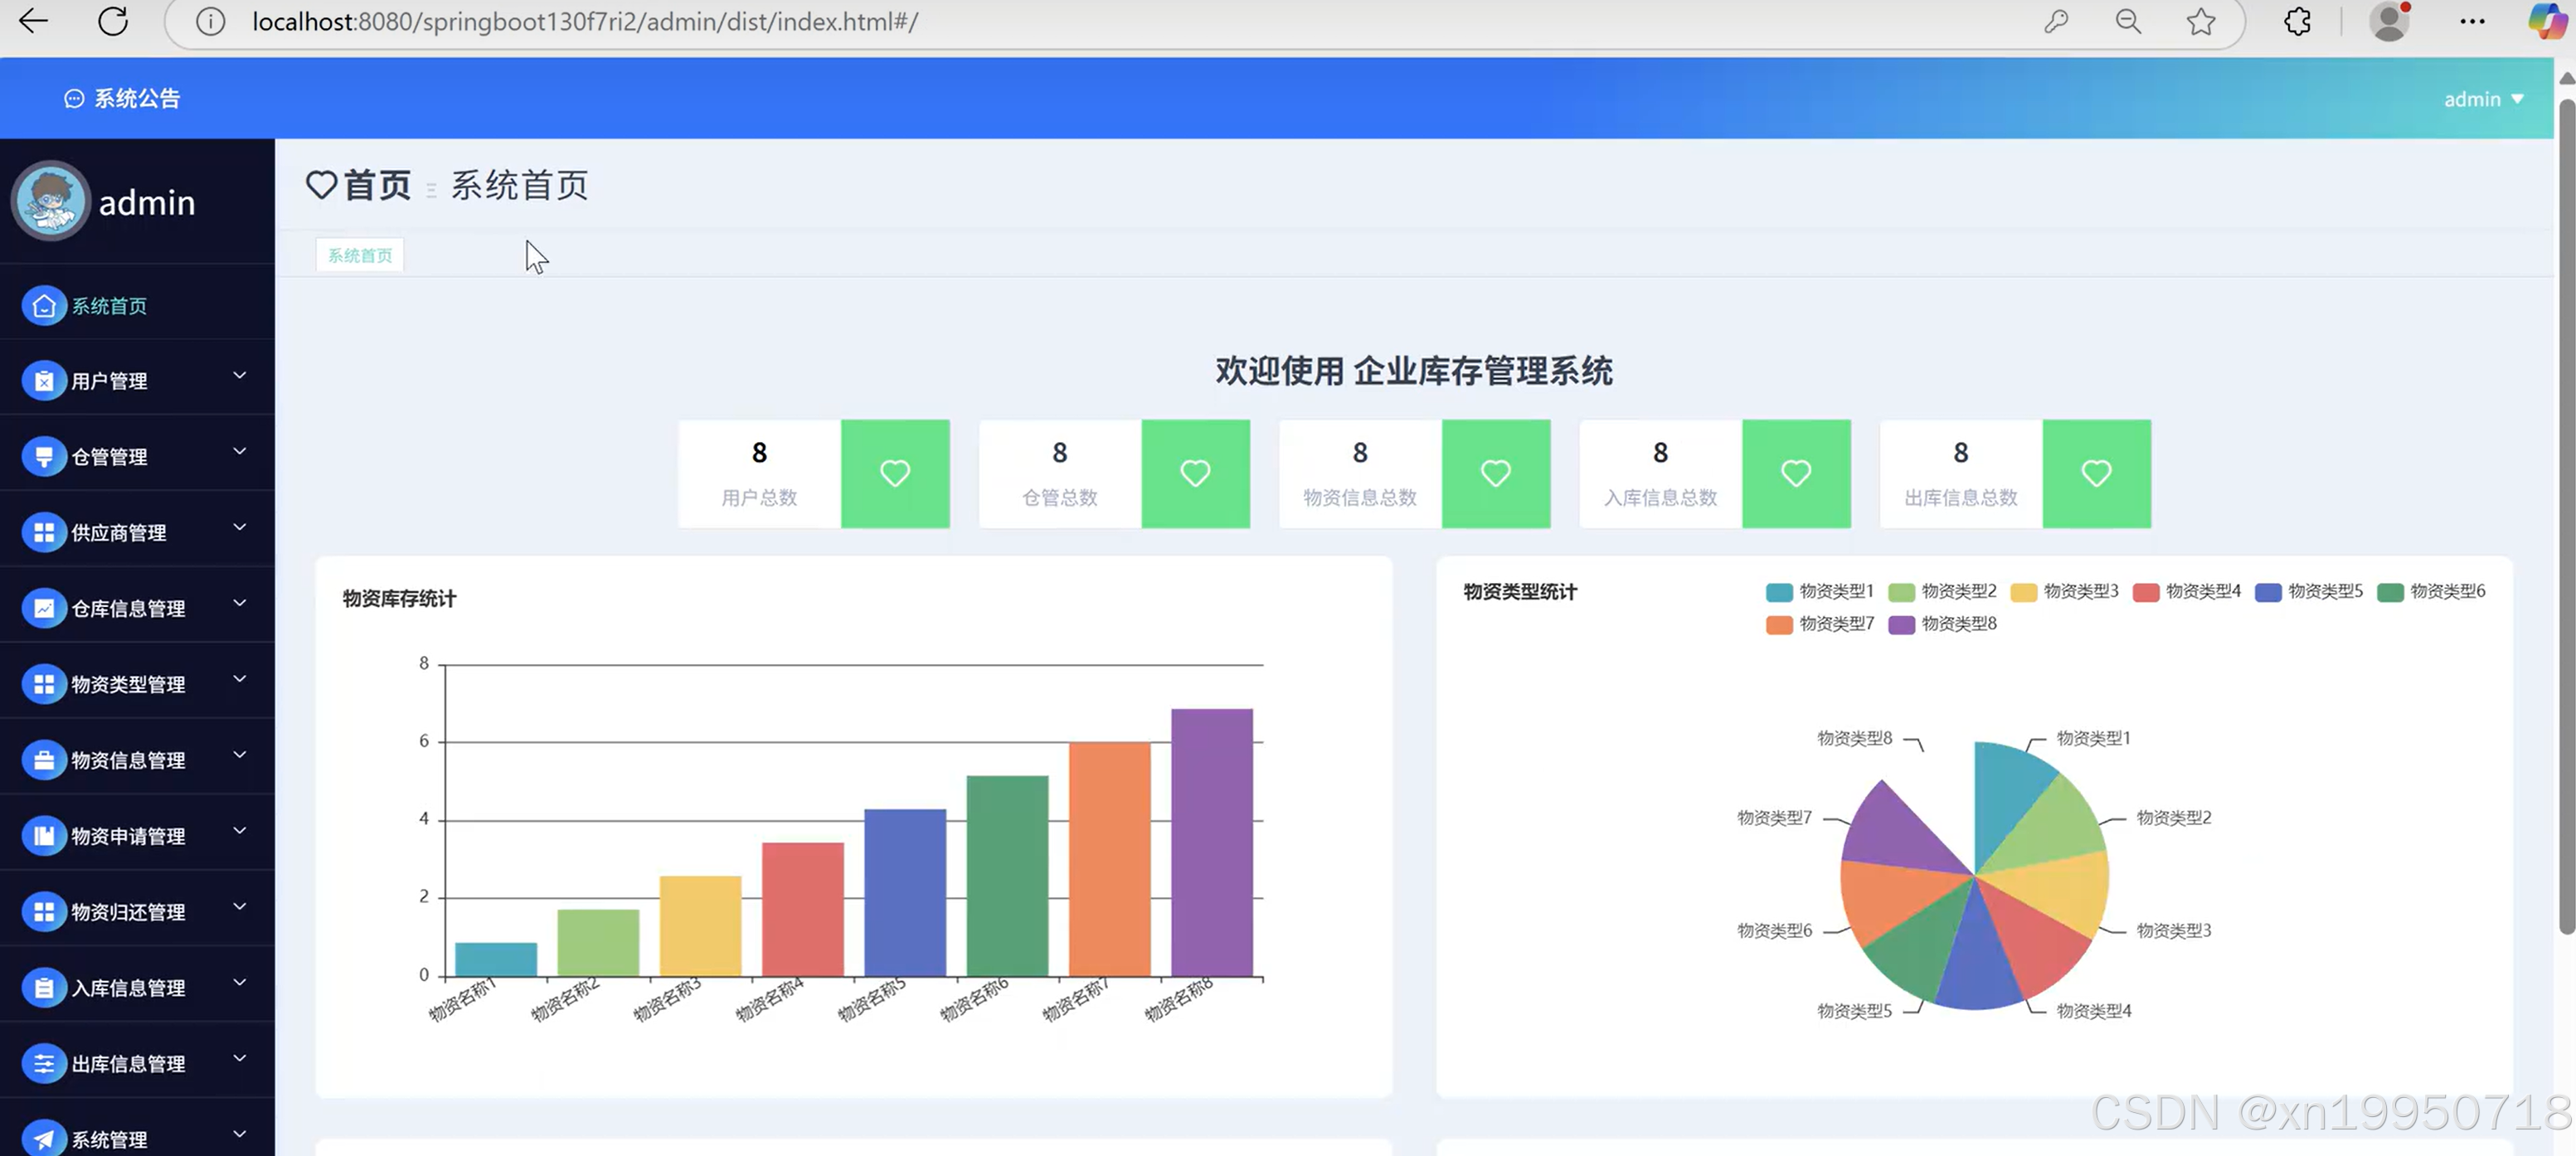Open 系统首页 sidebar menu item
The image size is (2576, 1156).
pyautogui.click(x=137, y=306)
